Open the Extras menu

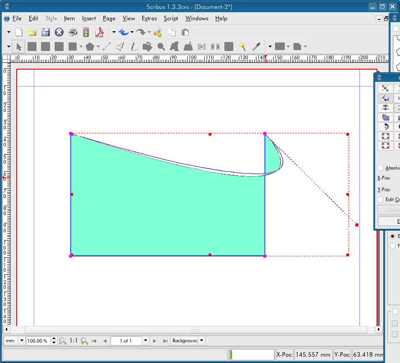tap(149, 19)
